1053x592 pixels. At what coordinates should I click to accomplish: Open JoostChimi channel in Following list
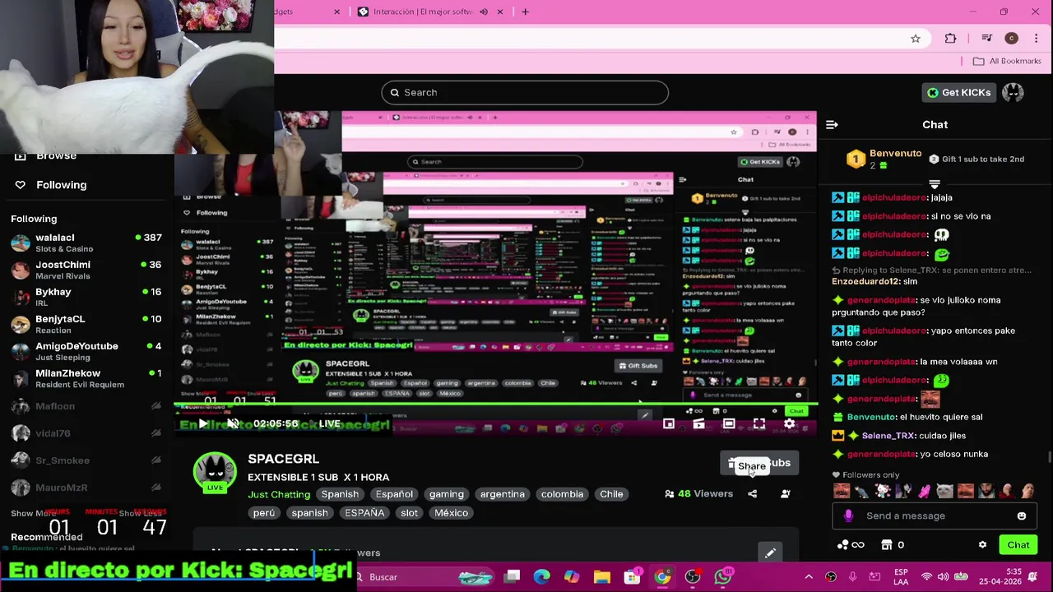pos(86,270)
